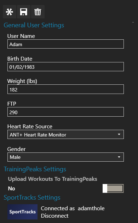This screenshot has width=138, height=223.
Task: Click the SportTracks Settings header
Action: pyautogui.click(x=32, y=197)
